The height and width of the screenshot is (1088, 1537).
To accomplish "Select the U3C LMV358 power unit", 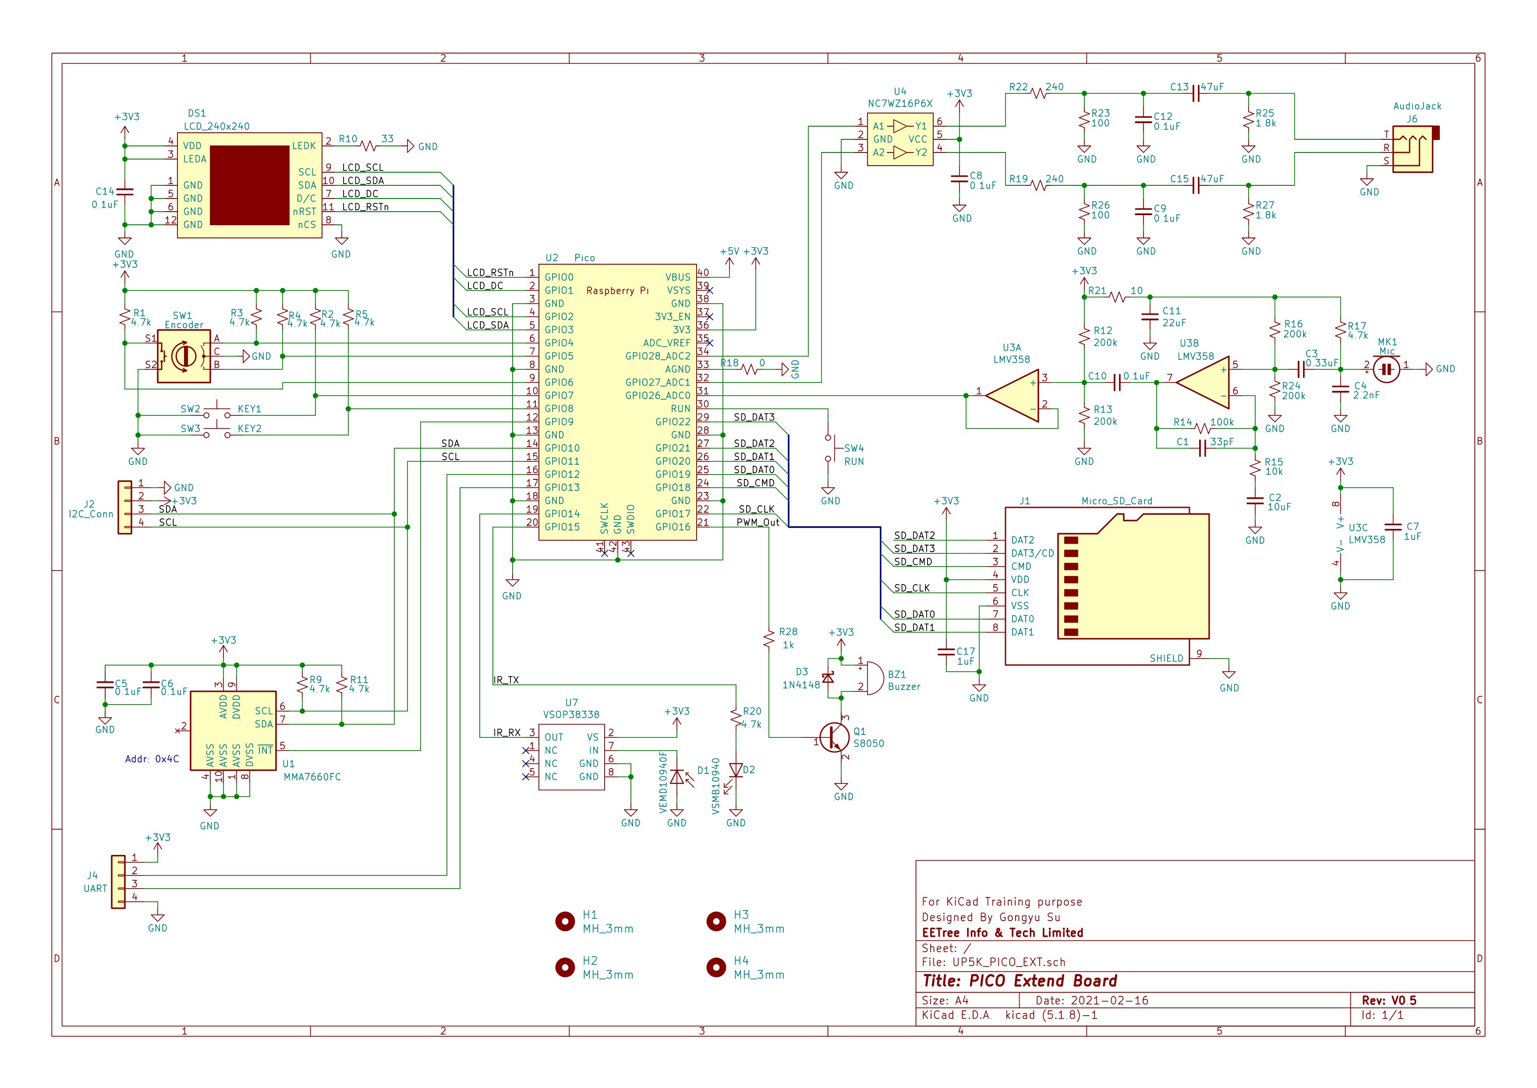I will click(1340, 533).
